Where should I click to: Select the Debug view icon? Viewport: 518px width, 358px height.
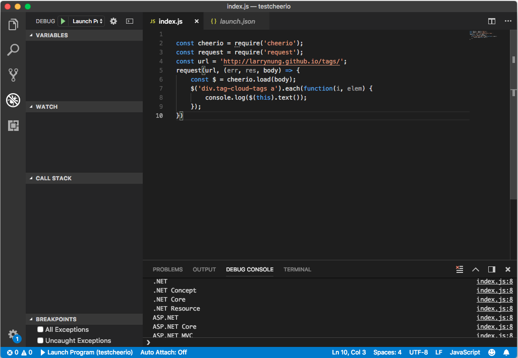(13, 100)
